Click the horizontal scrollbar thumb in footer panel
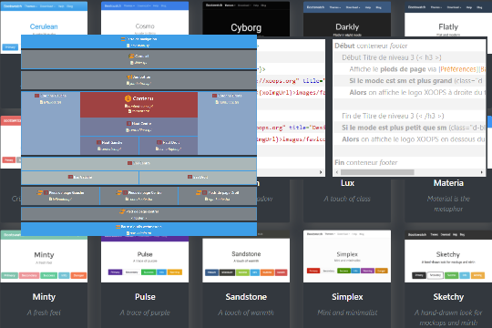The width and height of the screenshot is (492, 328). (377, 172)
